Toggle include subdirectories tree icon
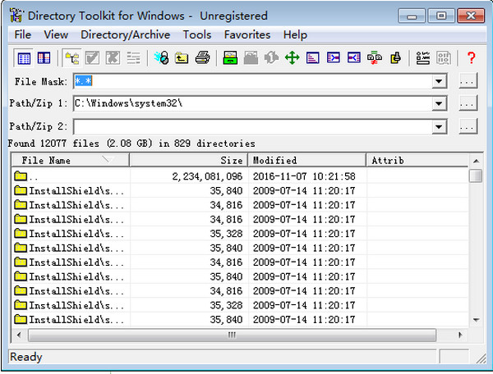 (x=72, y=58)
